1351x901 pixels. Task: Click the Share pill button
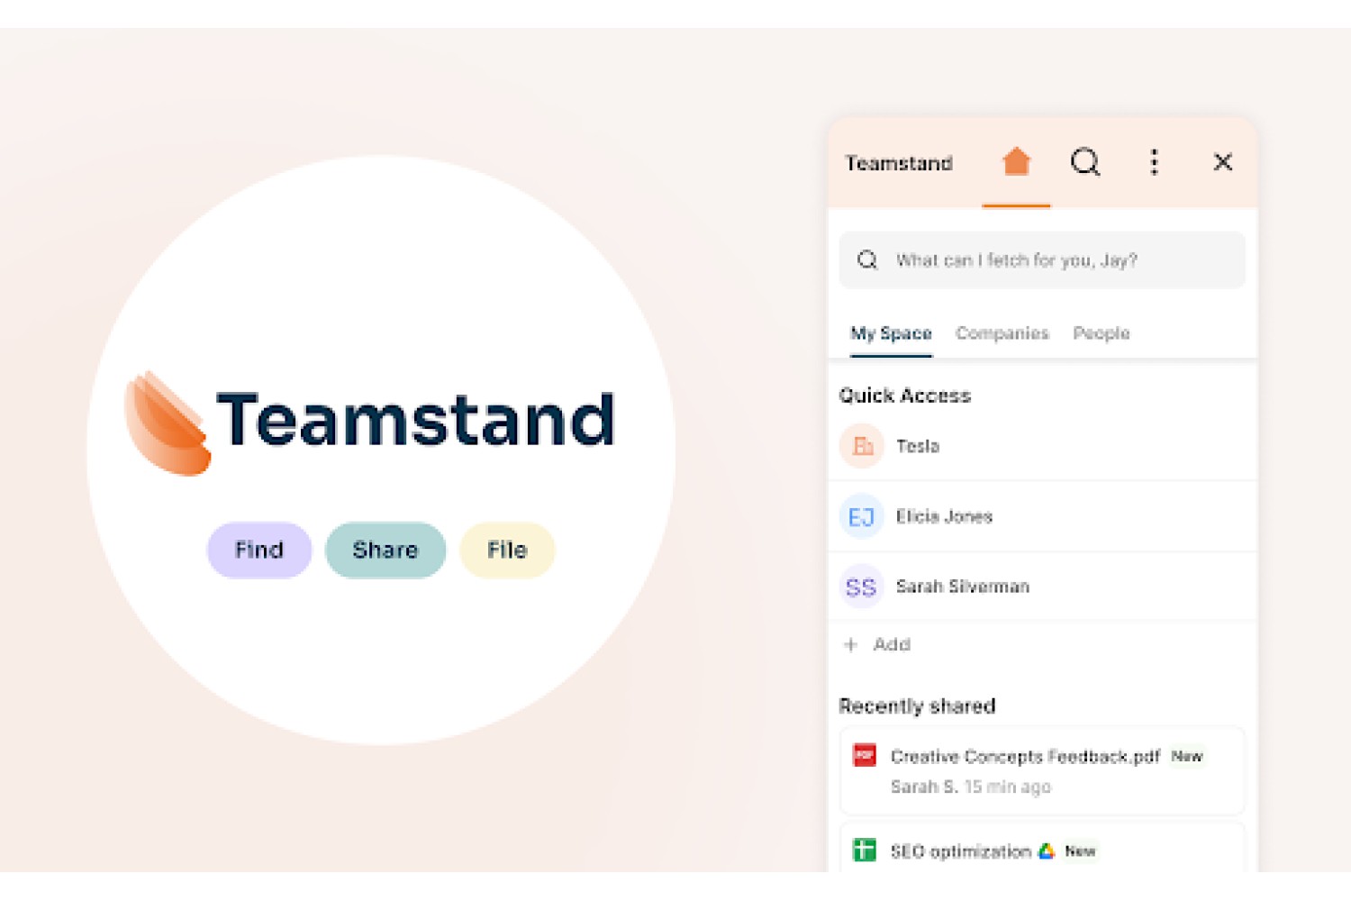coord(385,550)
